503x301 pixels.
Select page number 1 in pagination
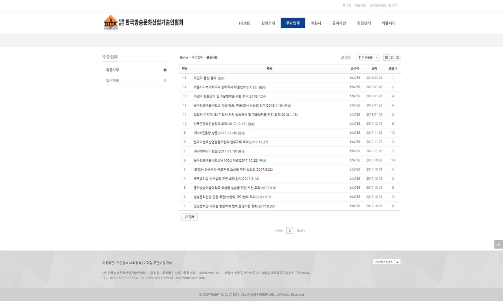(x=290, y=231)
